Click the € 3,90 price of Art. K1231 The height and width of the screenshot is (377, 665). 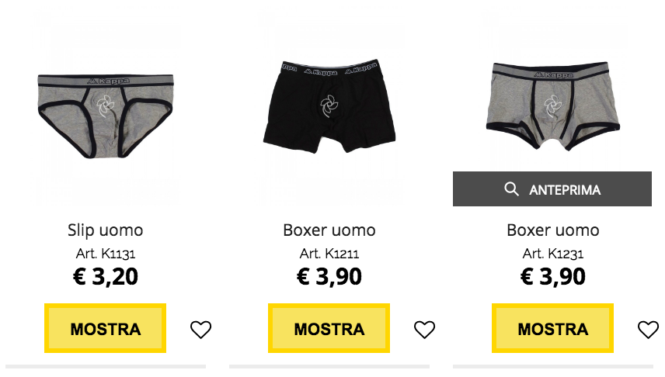[x=553, y=277]
